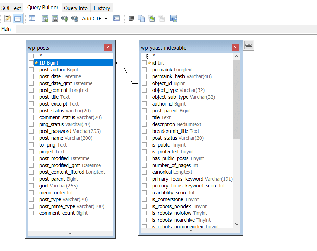
Task: Collapse wp_posts using bottom triangle
Action: (x=71, y=233)
